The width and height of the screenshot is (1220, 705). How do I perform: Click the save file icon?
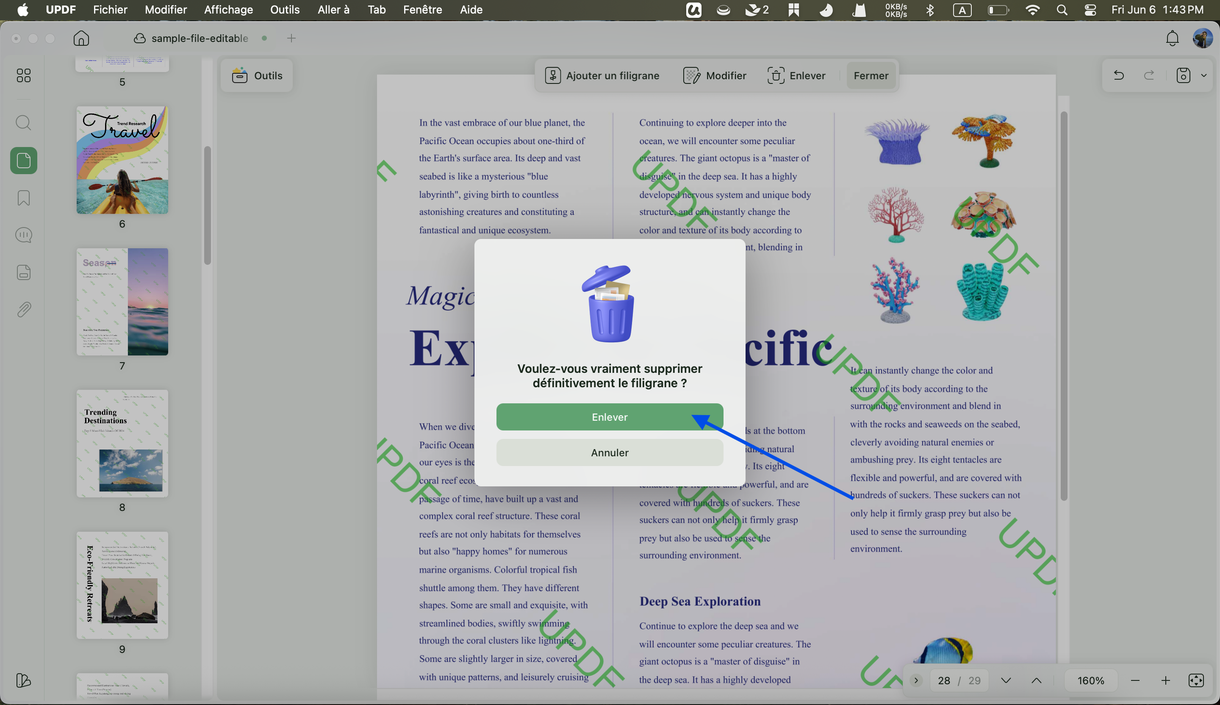pyautogui.click(x=1183, y=75)
